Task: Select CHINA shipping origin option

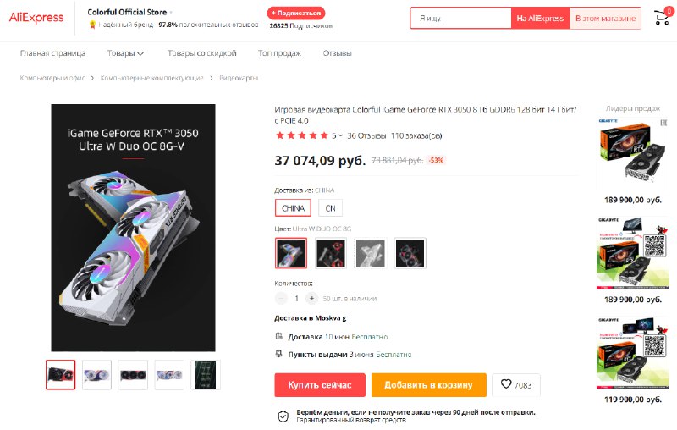Action: 293,208
